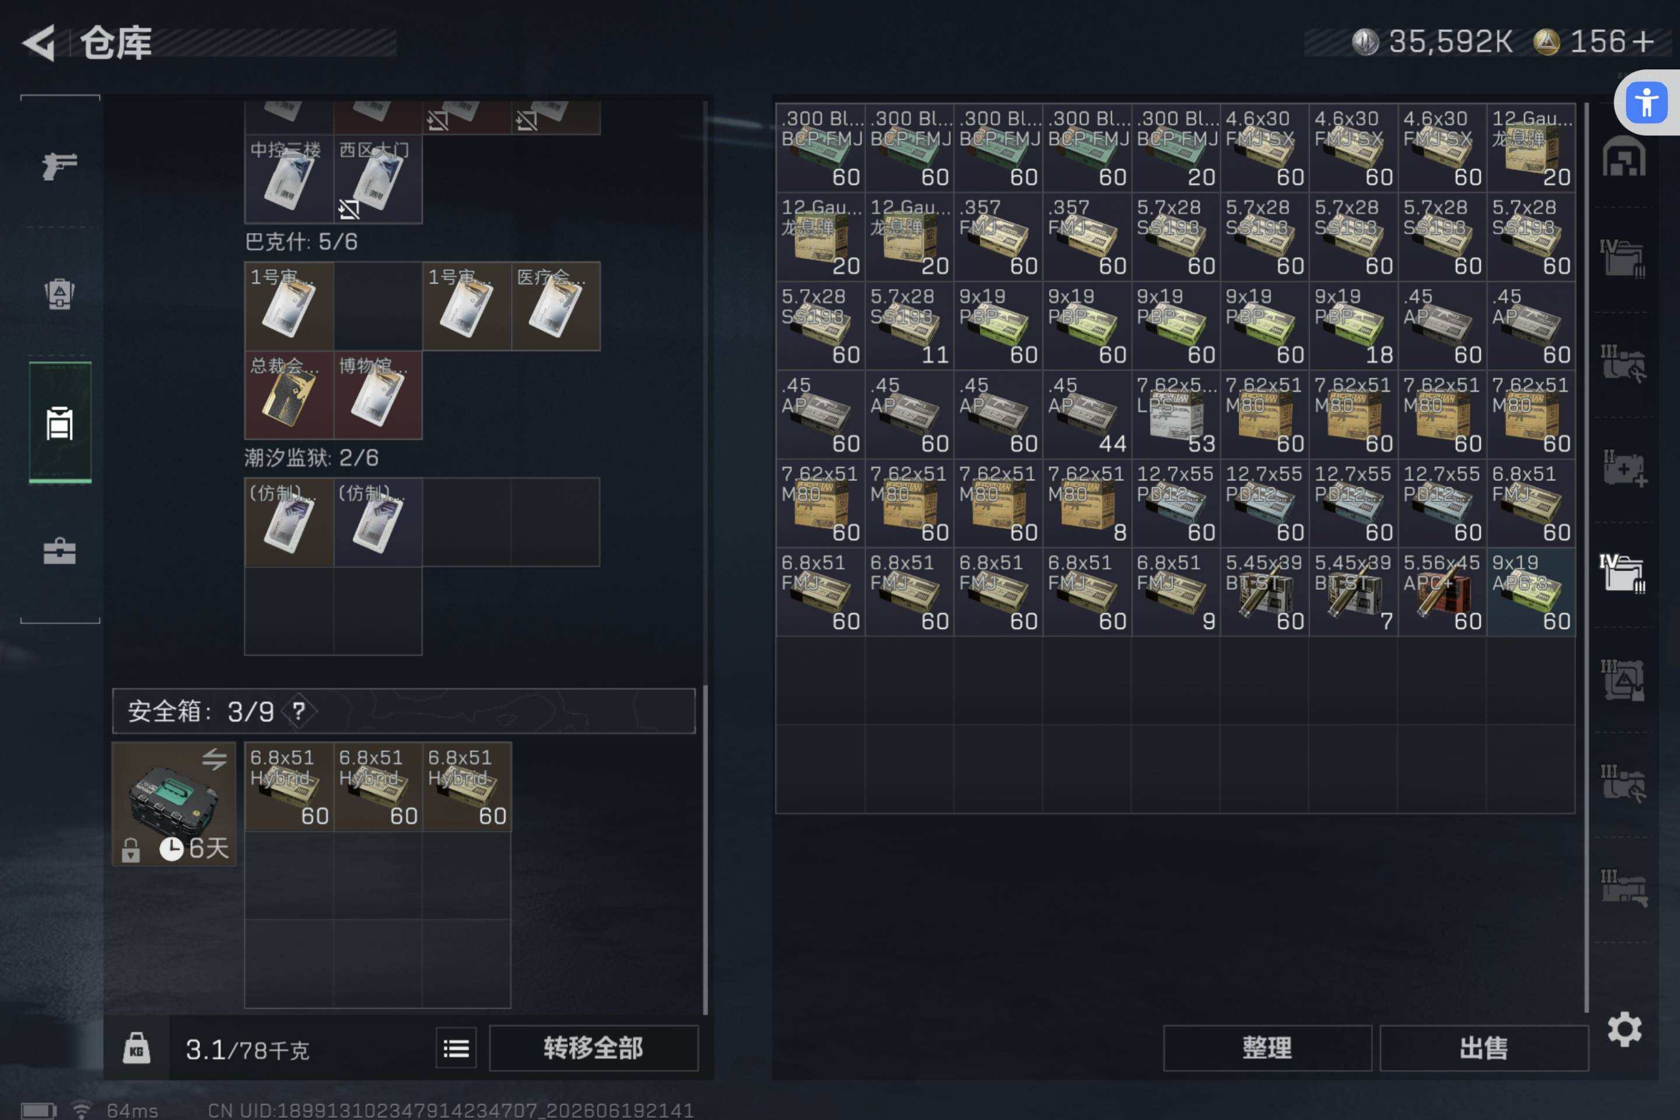Viewport: 1680px width, 1120px height.
Task: Click the right storage grid scrollbar
Action: pos(1587,557)
